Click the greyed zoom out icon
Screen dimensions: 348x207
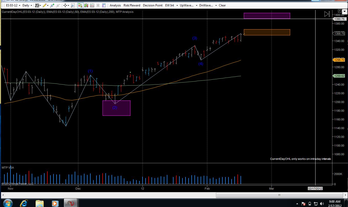(58, 5)
